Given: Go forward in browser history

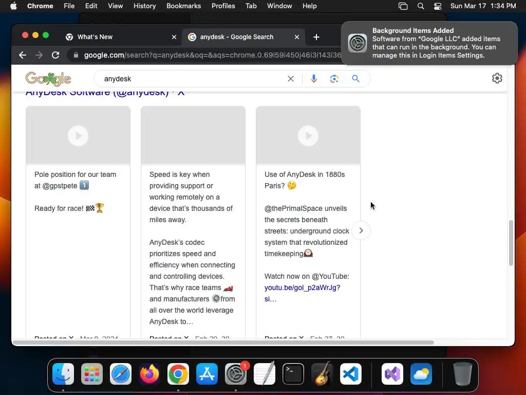Looking at the screenshot, I should [39, 55].
